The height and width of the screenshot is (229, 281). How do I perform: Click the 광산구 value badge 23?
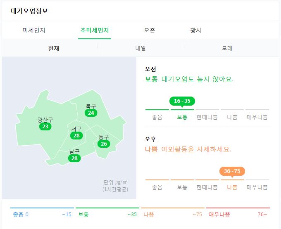[45, 127]
